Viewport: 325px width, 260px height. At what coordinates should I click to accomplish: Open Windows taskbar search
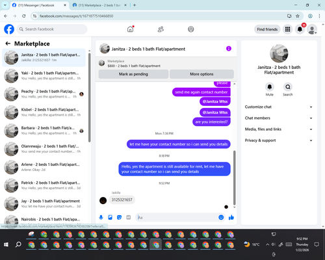[x=18, y=244]
